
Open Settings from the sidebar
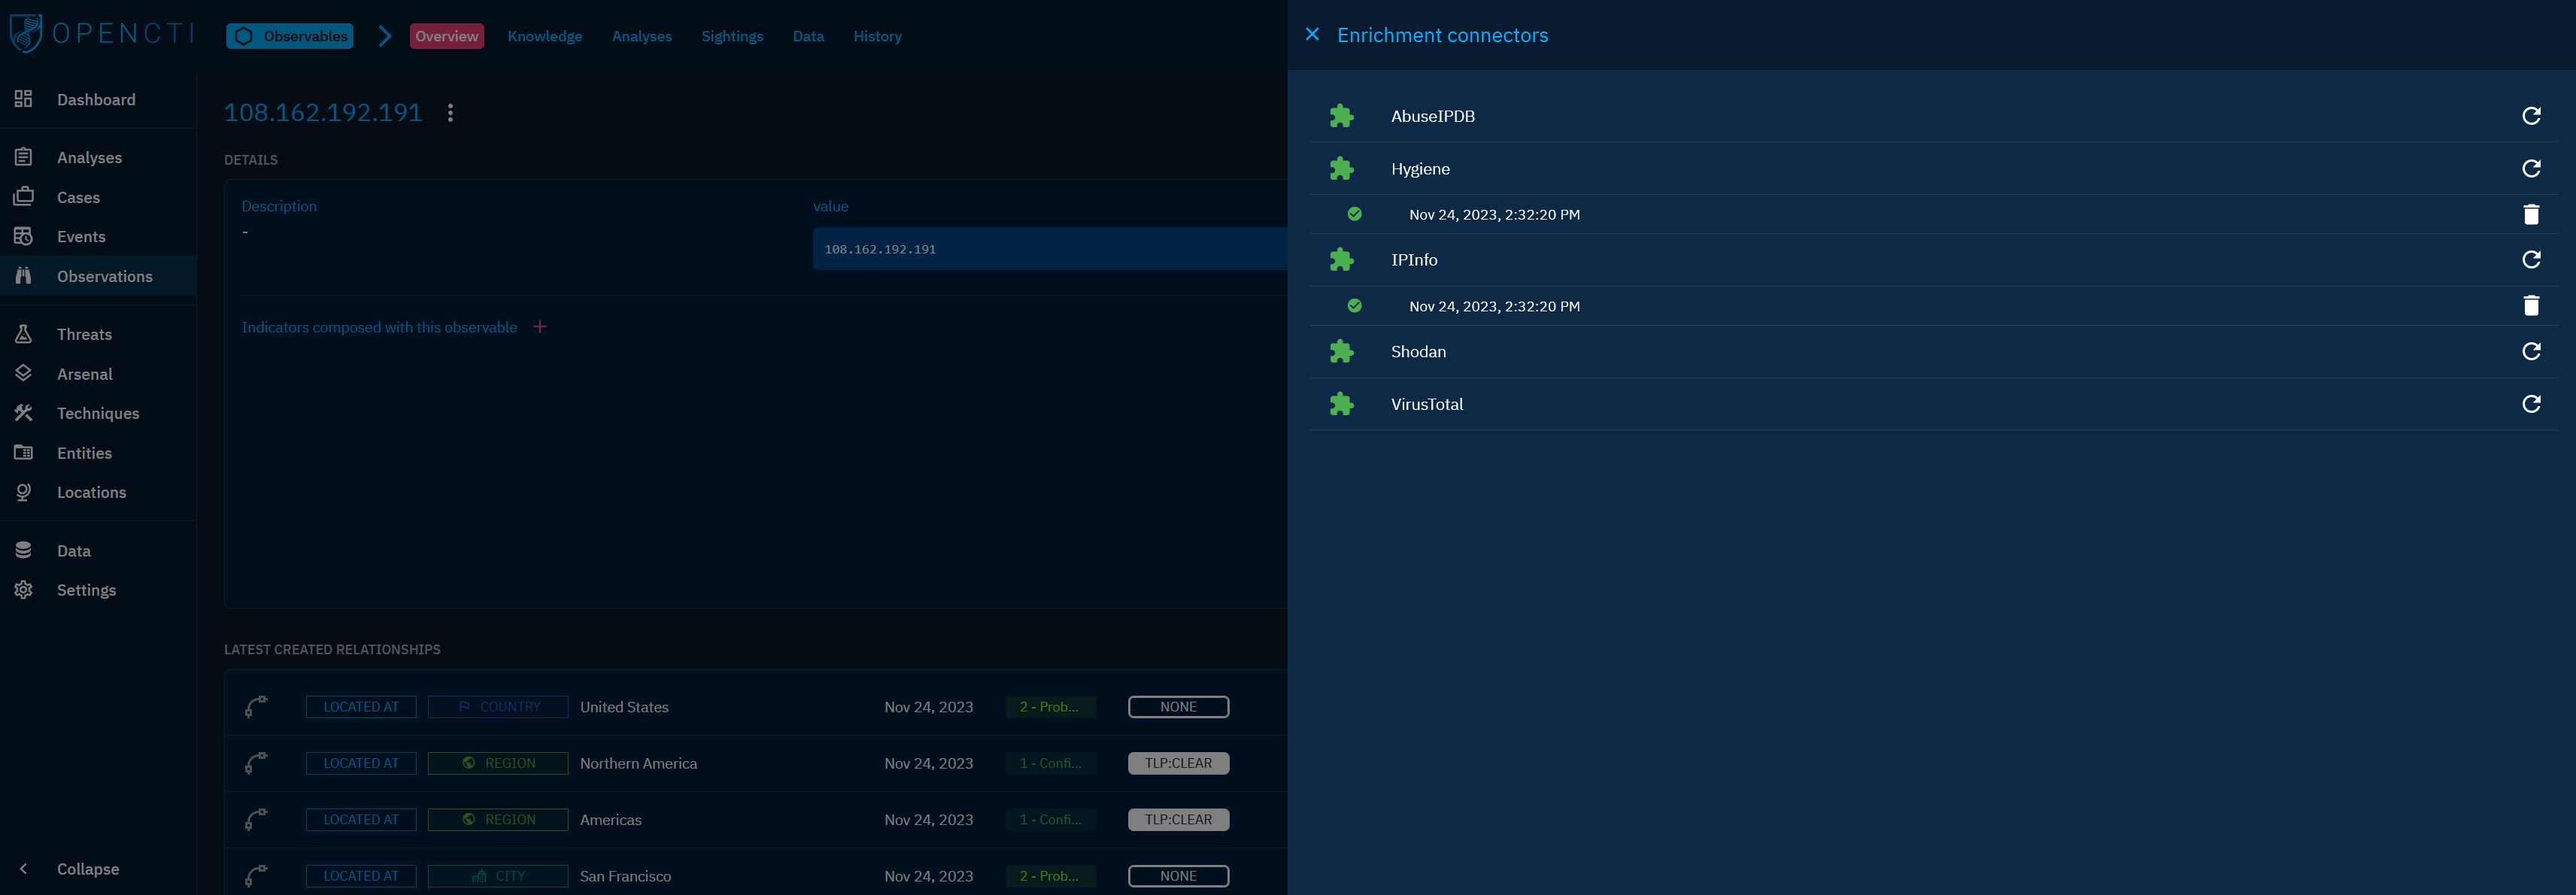86,590
